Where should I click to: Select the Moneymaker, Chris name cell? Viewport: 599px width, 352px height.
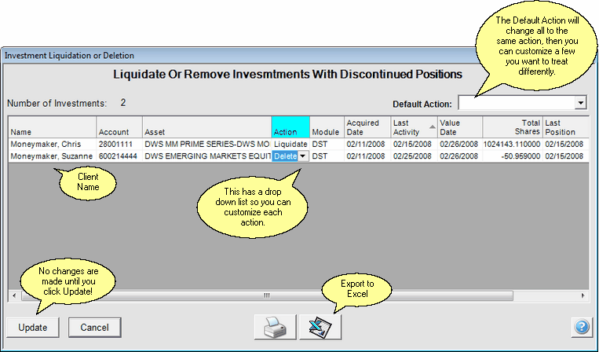pyautogui.click(x=53, y=144)
